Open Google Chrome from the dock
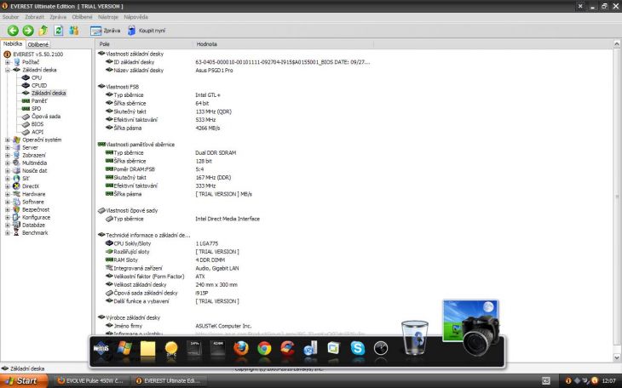622x388 pixels. pos(264,349)
